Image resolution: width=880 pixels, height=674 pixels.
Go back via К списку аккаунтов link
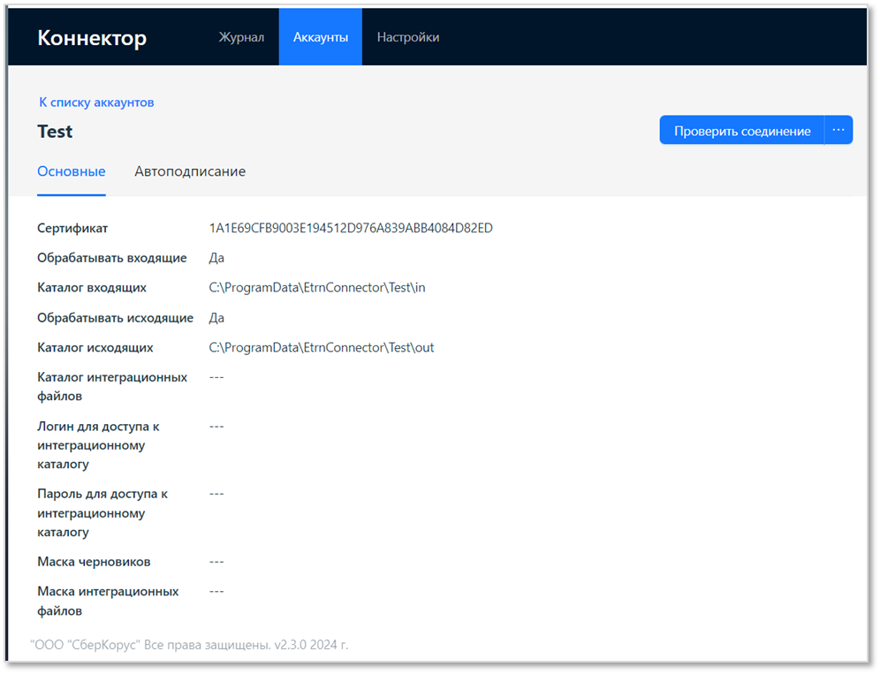[x=96, y=102]
